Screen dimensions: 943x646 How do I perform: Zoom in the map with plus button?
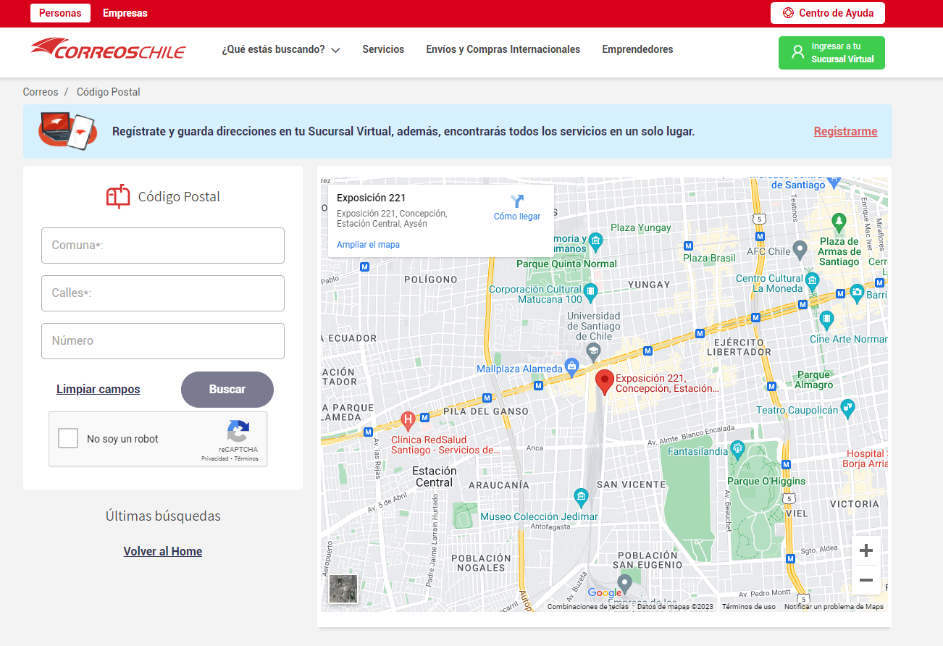866,551
